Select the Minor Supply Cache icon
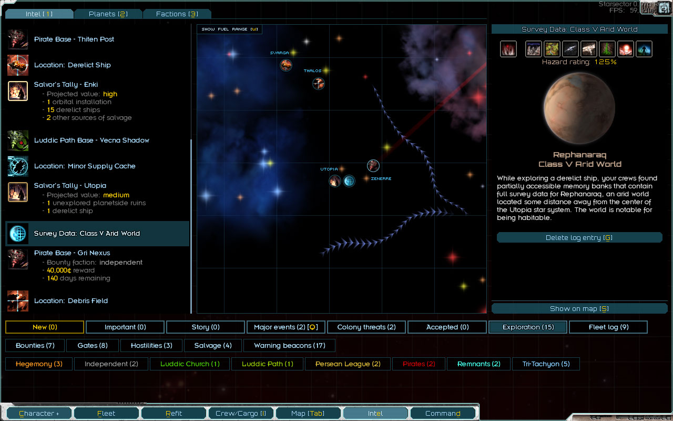Viewport: 673px width, 421px height. click(18, 166)
